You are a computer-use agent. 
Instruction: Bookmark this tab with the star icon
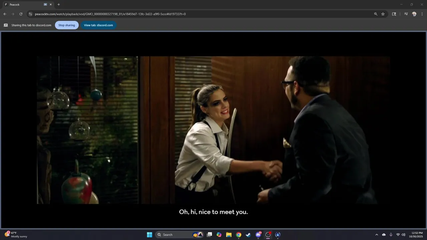point(383,14)
